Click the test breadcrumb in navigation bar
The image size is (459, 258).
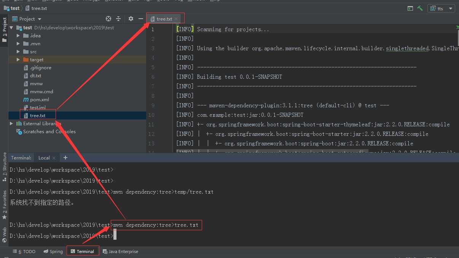click(x=11, y=8)
